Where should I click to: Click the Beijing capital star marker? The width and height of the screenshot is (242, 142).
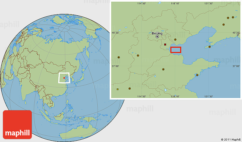point(157,37)
